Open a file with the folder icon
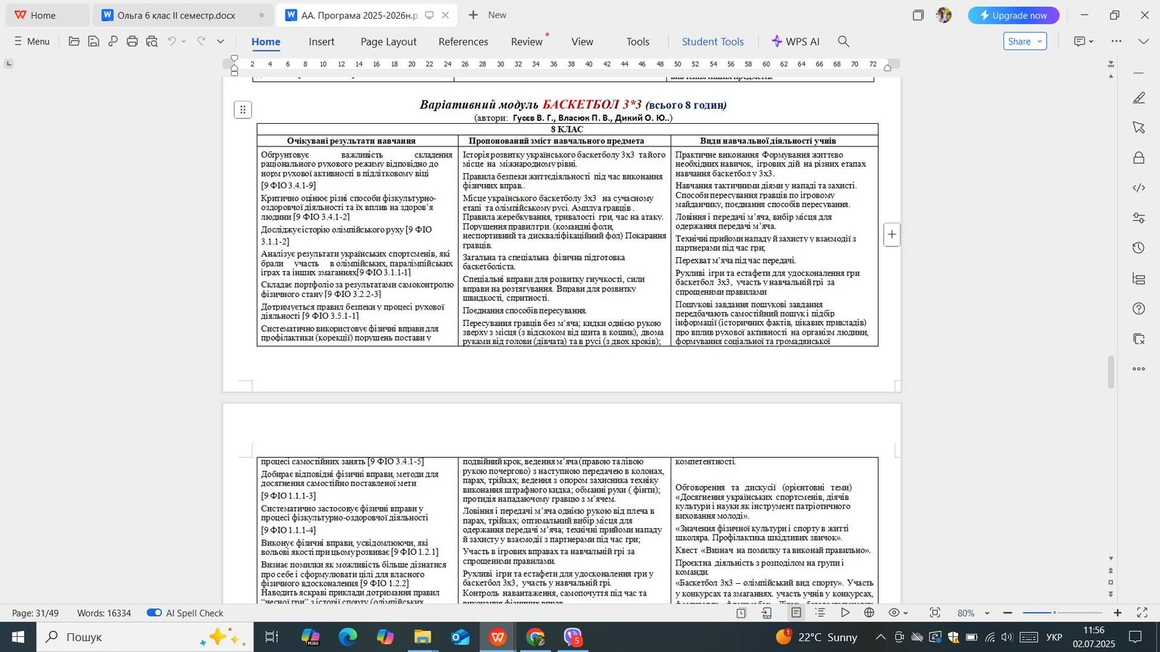 click(74, 41)
